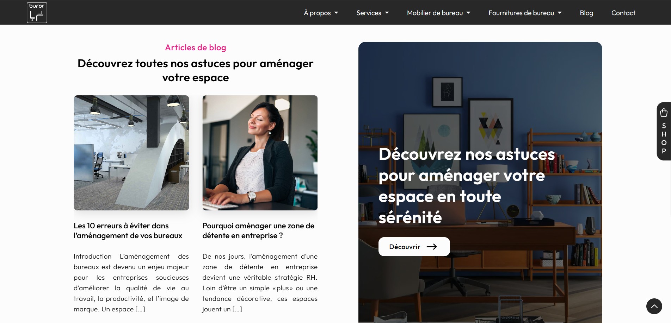
Task: Expand the Mobilier de bureau dropdown caret
Action: coord(468,13)
